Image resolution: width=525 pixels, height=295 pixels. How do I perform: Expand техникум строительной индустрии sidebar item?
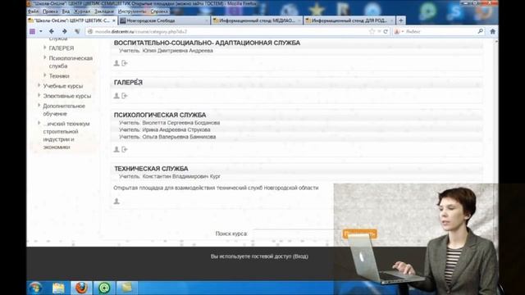[x=39, y=124]
